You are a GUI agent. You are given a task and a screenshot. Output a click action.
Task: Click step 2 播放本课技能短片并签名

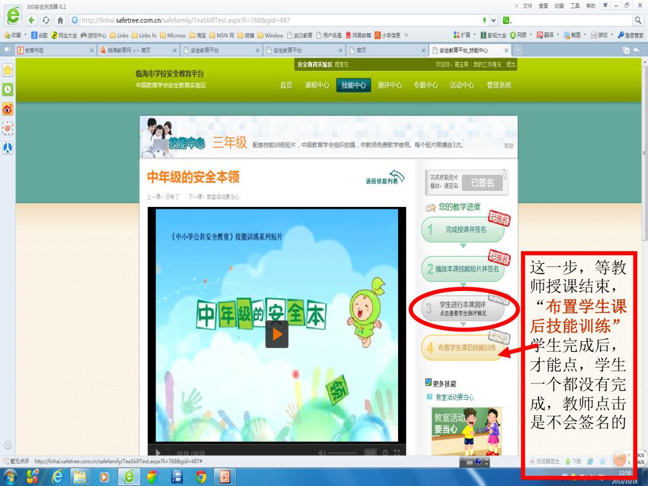point(463,269)
